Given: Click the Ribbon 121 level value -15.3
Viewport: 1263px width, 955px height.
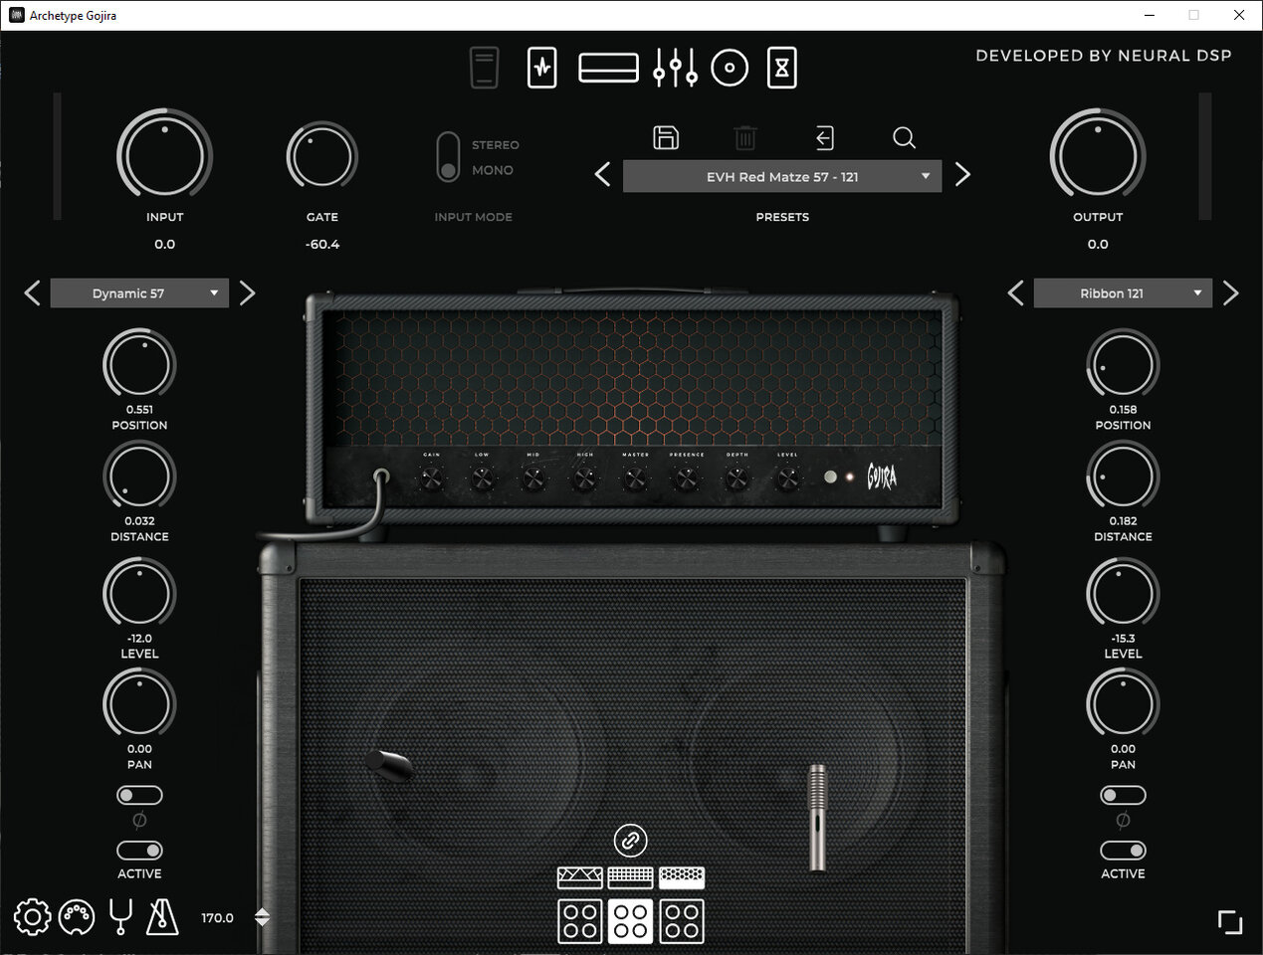Looking at the screenshot, I should pos(1123,639).
